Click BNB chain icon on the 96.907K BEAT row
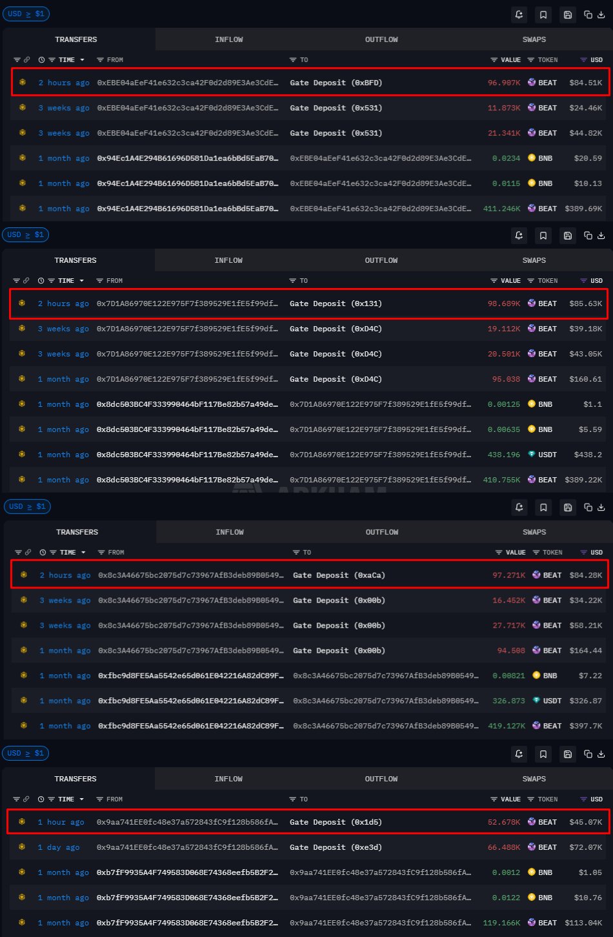Viewport: 613px width, 937px height. tap(23, 82)
